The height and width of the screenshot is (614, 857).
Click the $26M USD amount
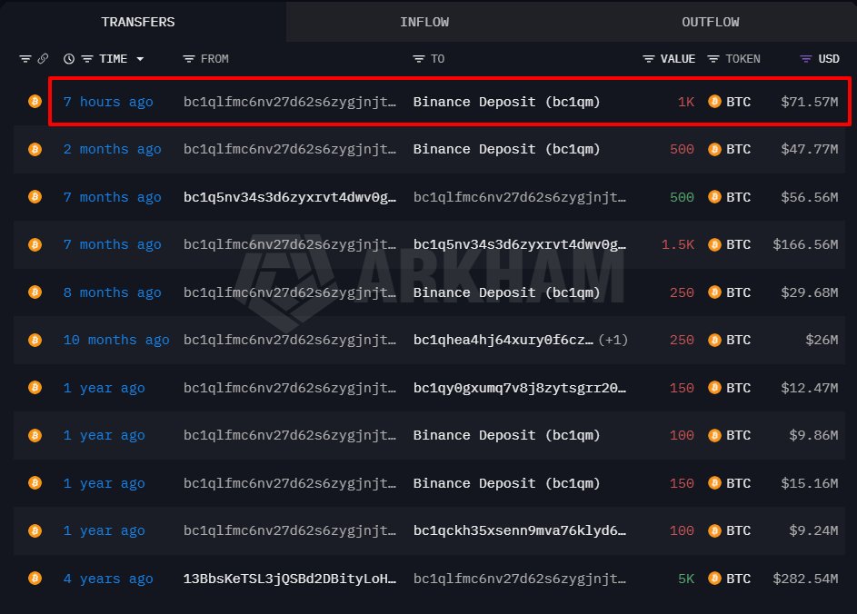point(822,340)
